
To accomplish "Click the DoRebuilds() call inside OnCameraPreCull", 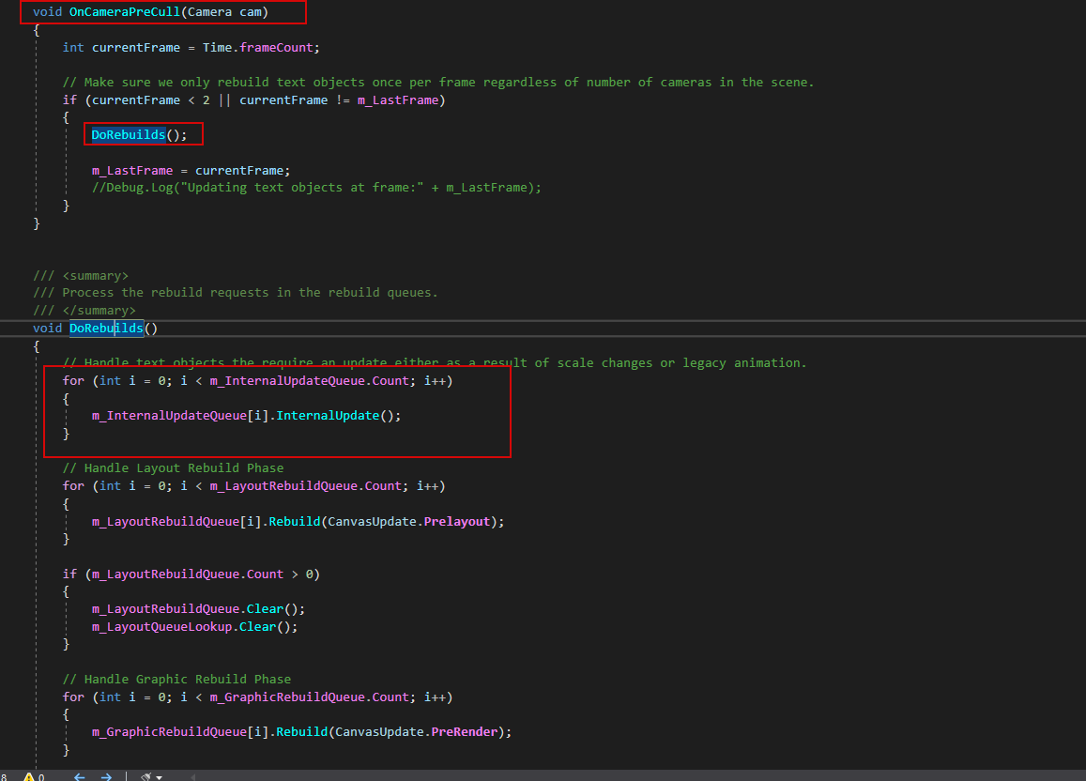I will click(x=128, y=135).
